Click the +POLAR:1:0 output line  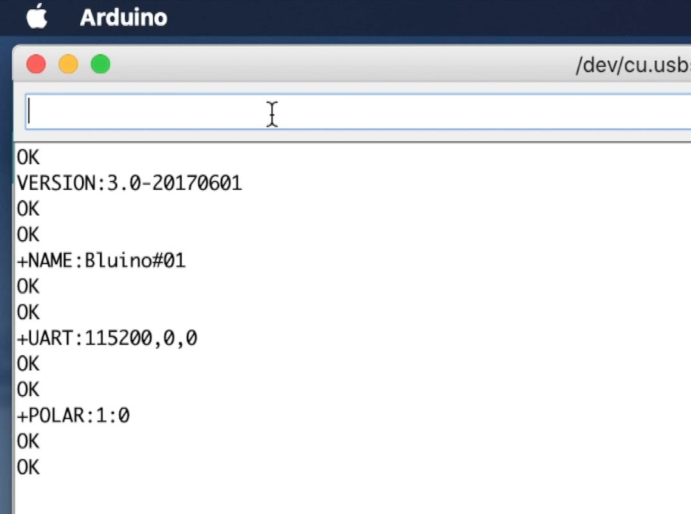[x=73, y=415]
